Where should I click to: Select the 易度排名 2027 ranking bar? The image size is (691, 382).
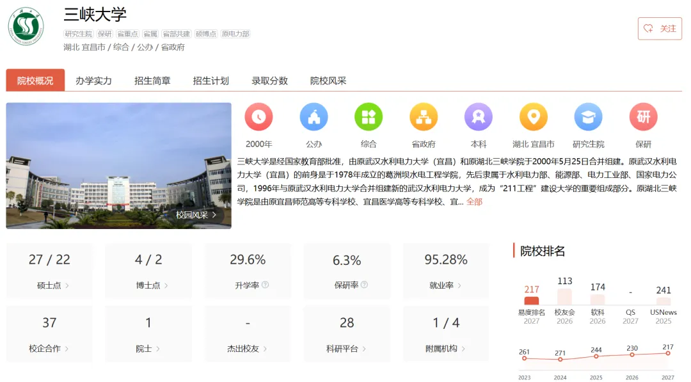coord(532,301)
